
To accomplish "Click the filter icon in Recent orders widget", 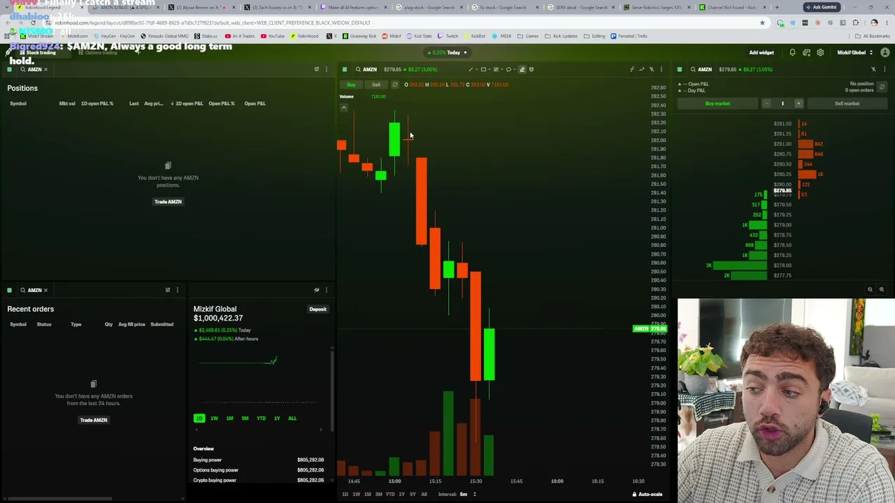I will point(167,290).
